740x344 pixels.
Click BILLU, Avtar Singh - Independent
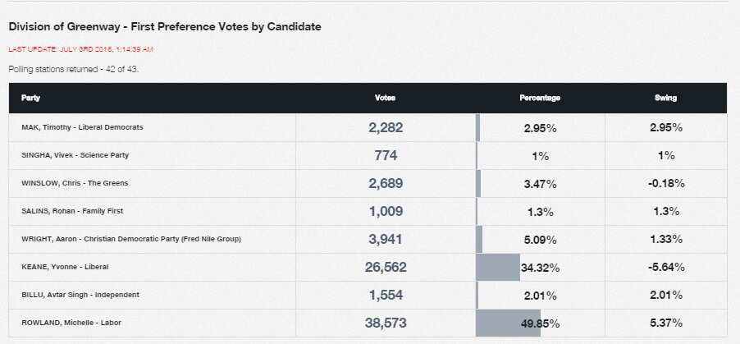click(80, 295)
